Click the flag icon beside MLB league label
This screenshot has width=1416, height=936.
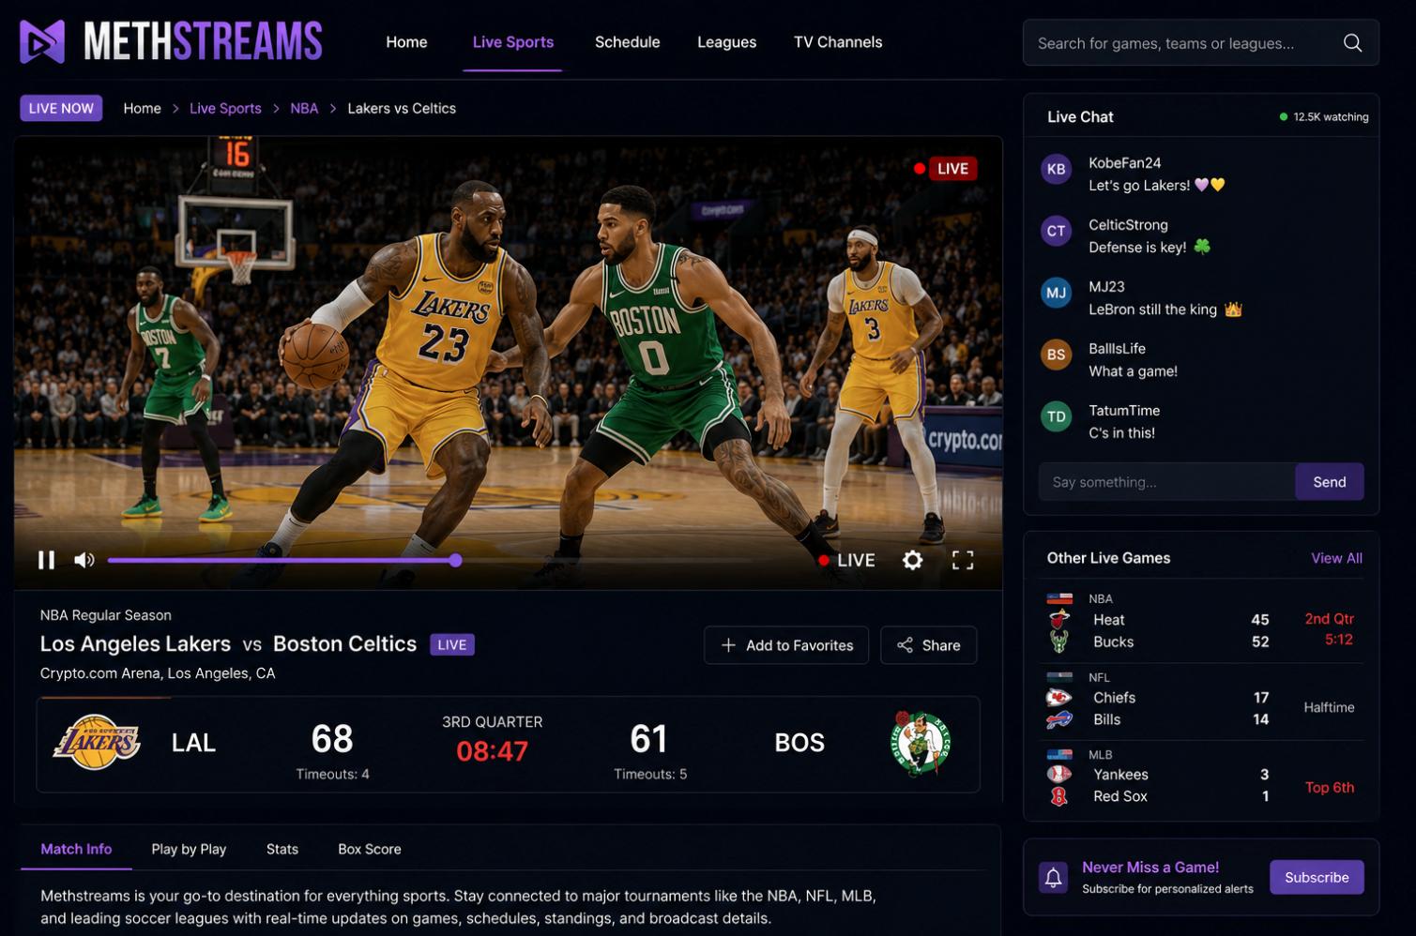click(1059, 755)
